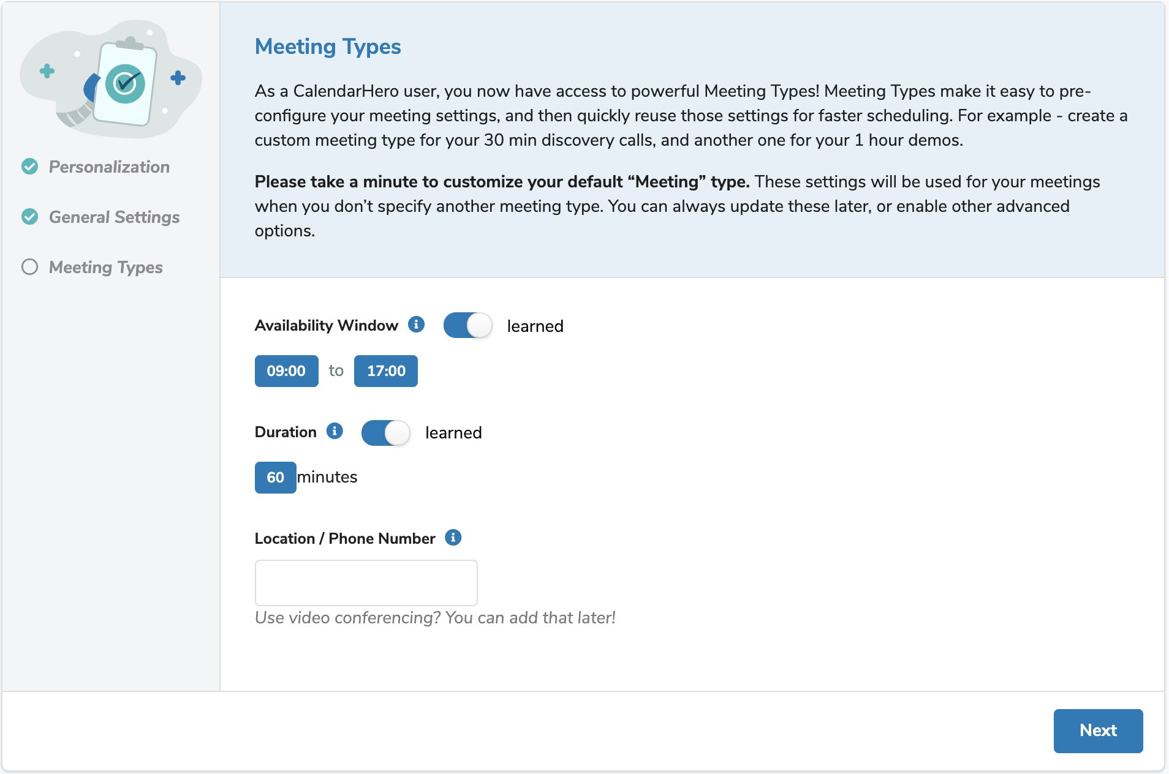Select the Meeting Types step radio circle

(30, 267)
